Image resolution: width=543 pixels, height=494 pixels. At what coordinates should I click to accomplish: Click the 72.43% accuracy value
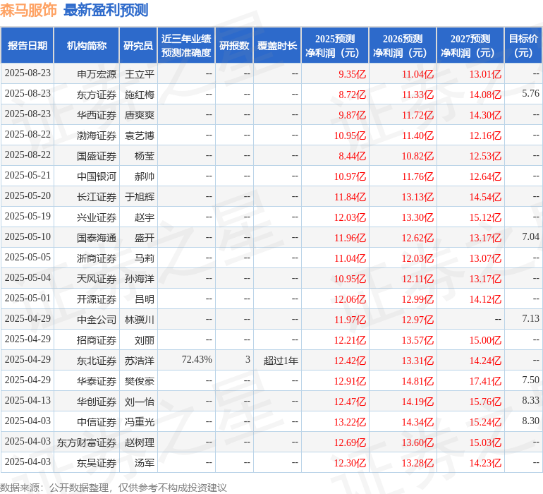[197, 360]
